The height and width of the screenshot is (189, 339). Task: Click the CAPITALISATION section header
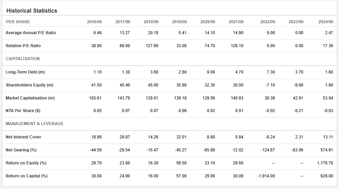tap(23, 59)
